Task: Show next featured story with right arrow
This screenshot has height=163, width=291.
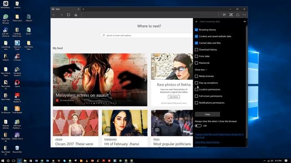Action: (x=145, y=80)
